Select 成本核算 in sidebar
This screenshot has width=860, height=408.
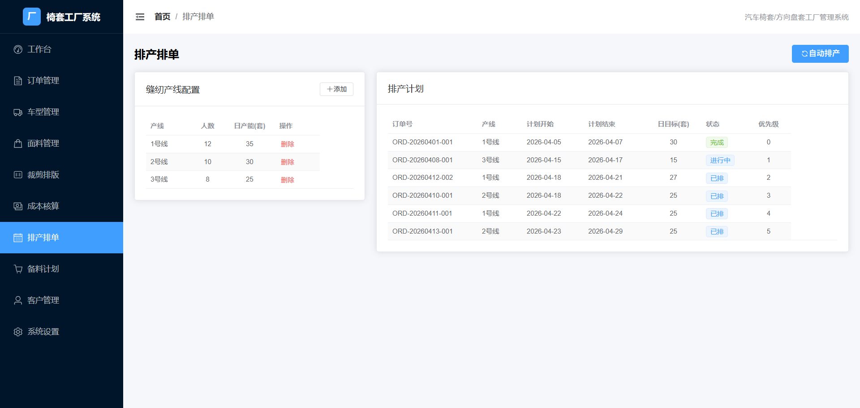pos(61,206)
